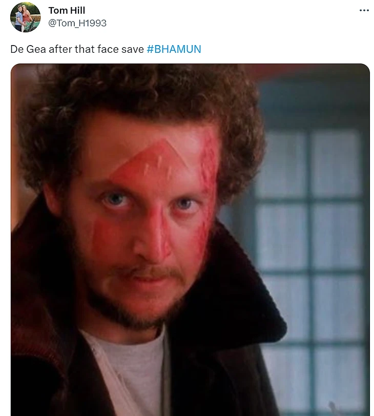Select the Tom Hill display name
The image size is (374, 416).
click(67, 10)
